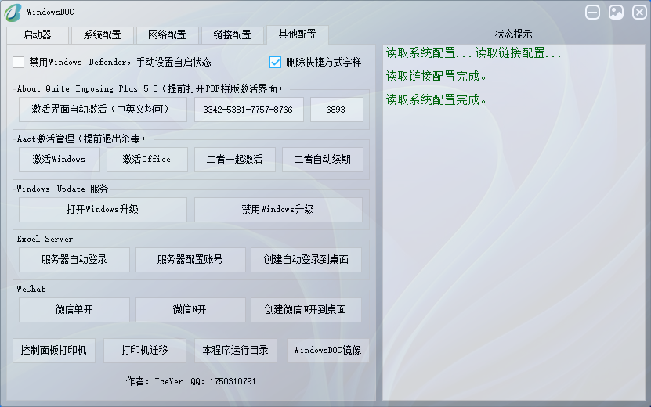Click 创建微信N开到桌面 button

pos(306,310)
